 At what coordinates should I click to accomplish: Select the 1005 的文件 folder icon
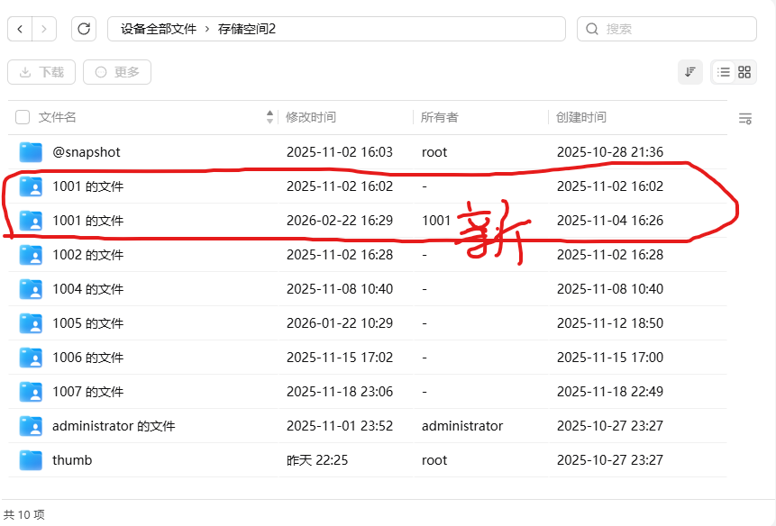[31, 323]
